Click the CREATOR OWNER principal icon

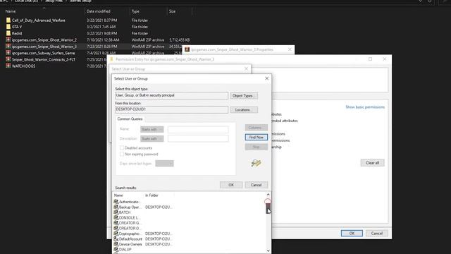(x=116, y=228)
